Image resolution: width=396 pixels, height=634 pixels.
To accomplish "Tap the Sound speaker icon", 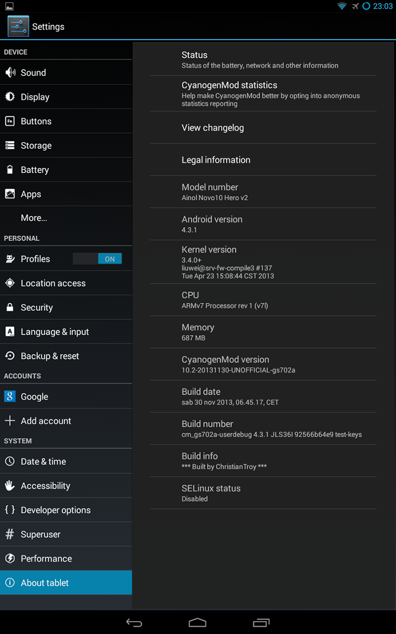I will coord(10,72).
